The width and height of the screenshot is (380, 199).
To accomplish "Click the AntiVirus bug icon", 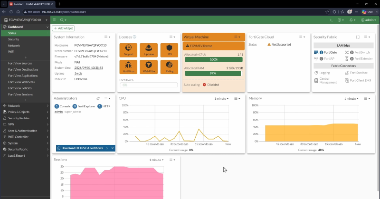I will (128, 67).
